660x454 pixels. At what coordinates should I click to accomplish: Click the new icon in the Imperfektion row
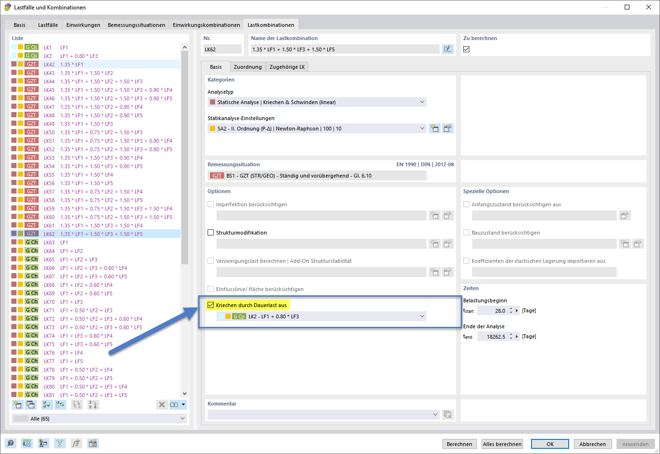435,216
